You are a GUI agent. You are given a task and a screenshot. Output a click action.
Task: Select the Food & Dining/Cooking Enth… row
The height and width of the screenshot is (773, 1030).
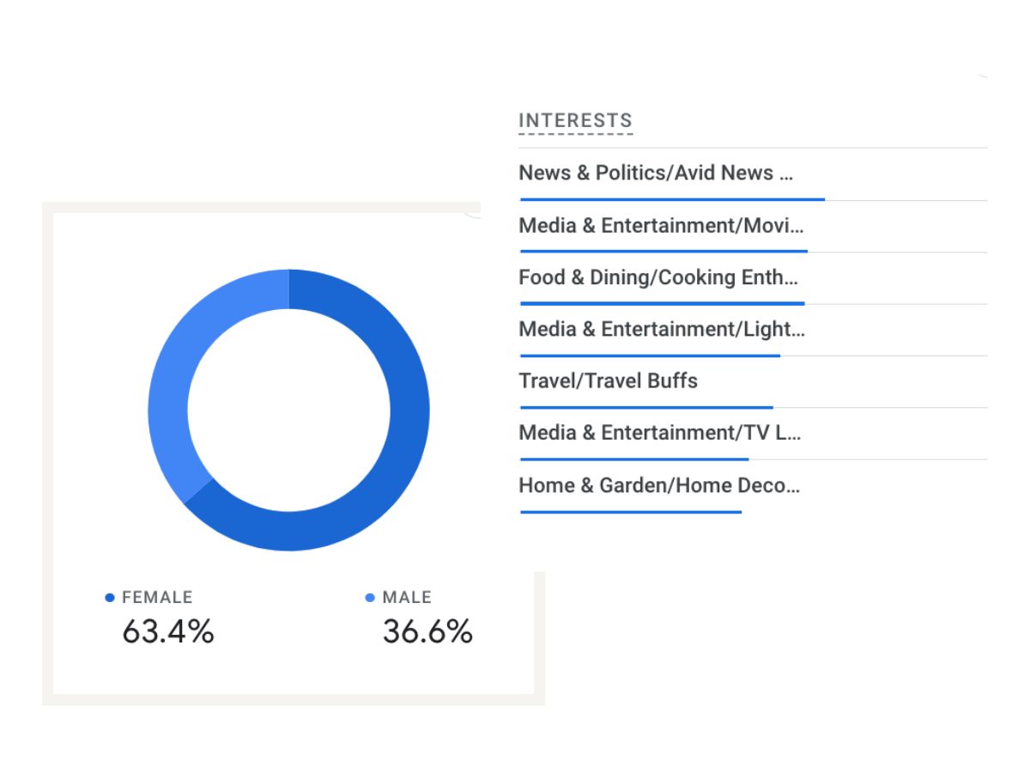coord(658,277)
